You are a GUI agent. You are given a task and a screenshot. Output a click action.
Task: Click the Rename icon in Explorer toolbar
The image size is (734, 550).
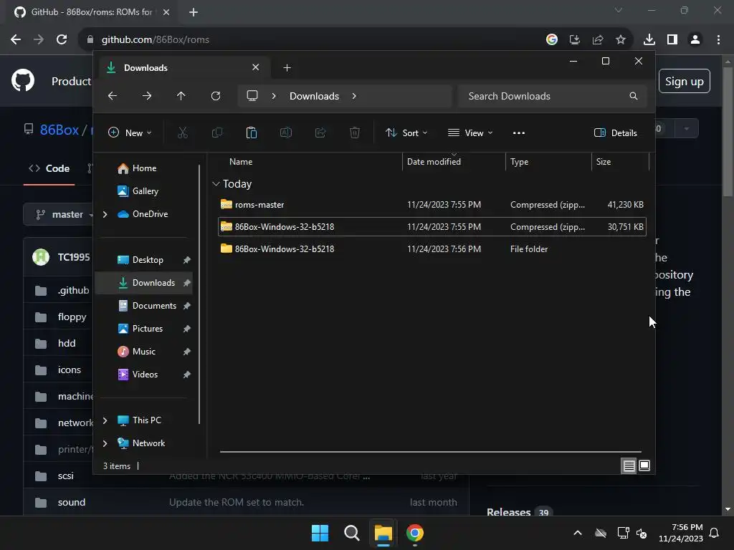[286, 132]
